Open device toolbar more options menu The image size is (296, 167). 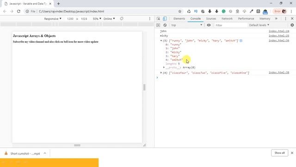pos(150,19)
